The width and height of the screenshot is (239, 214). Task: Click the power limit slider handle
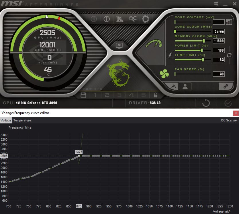(x=202, y=50)
